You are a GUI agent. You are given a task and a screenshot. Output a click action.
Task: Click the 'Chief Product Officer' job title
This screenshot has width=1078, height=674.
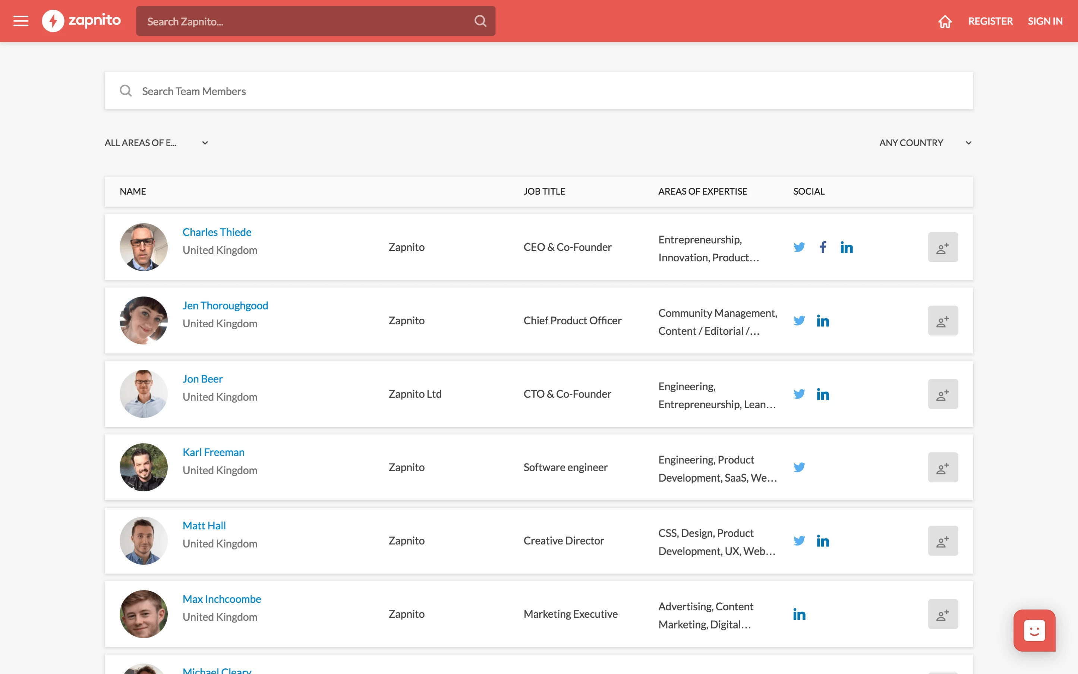(572, 321)
